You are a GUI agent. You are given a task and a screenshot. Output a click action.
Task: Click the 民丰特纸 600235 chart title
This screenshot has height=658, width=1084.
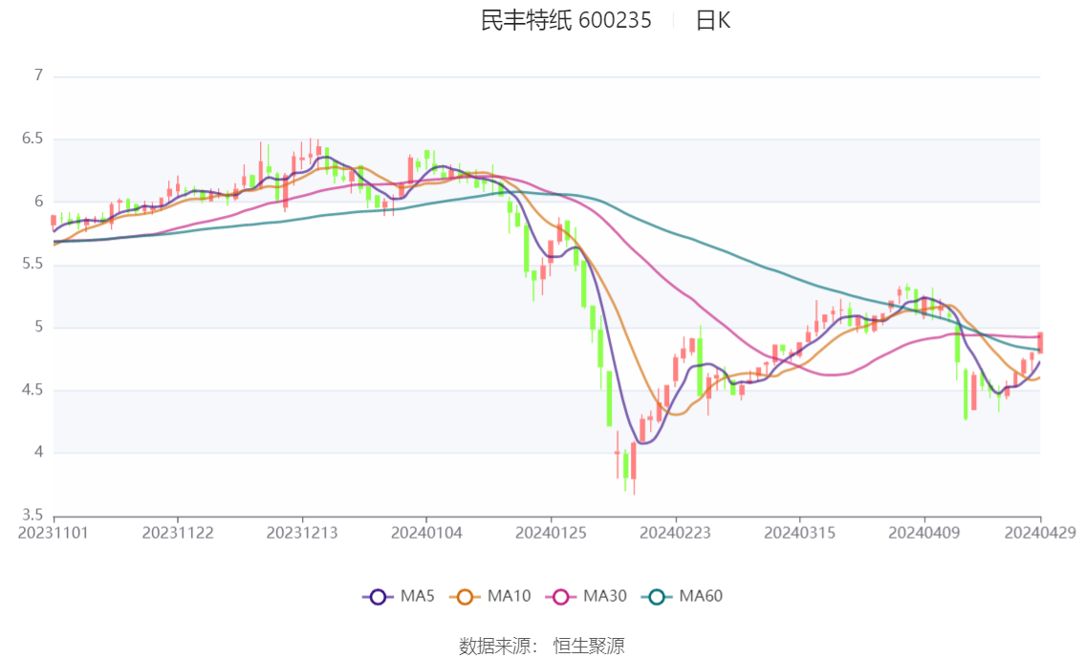click(x=566, y=20)
